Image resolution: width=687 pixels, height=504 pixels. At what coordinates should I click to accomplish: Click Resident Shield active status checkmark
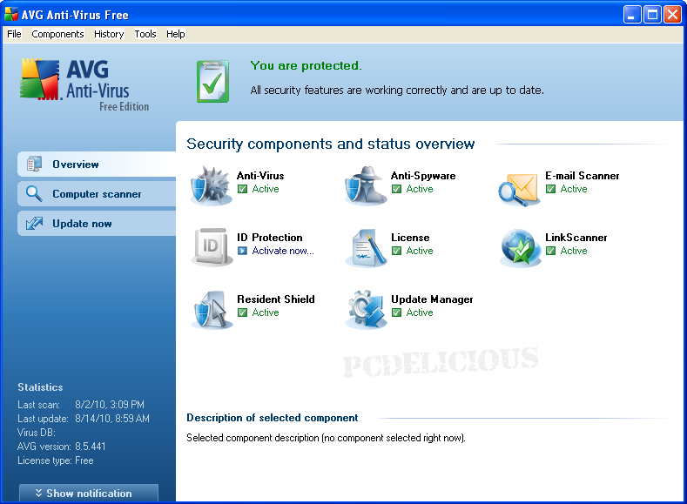click(242, 312)
